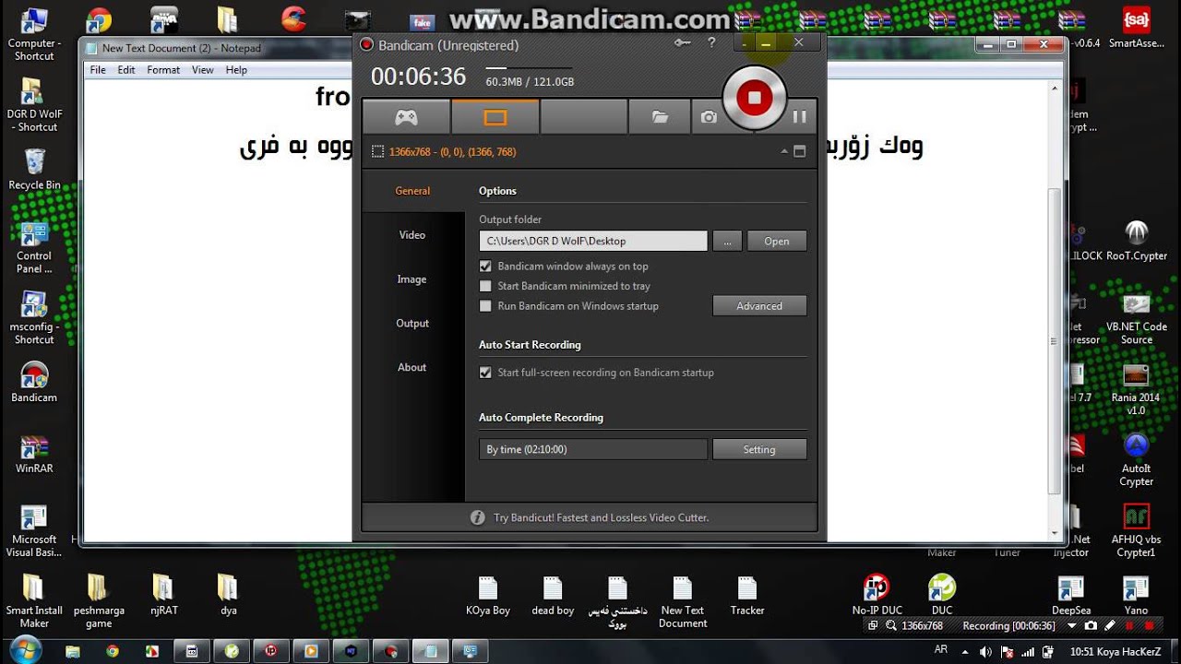Click the Advanced options button

click(759, 305)
